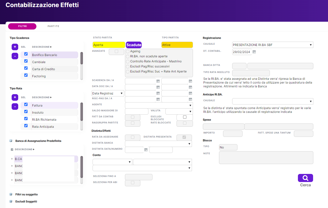328x208 pixels.
Task: Click the yellow Aperta stato field
Action: pyautogui.click(x=109, y=45)
